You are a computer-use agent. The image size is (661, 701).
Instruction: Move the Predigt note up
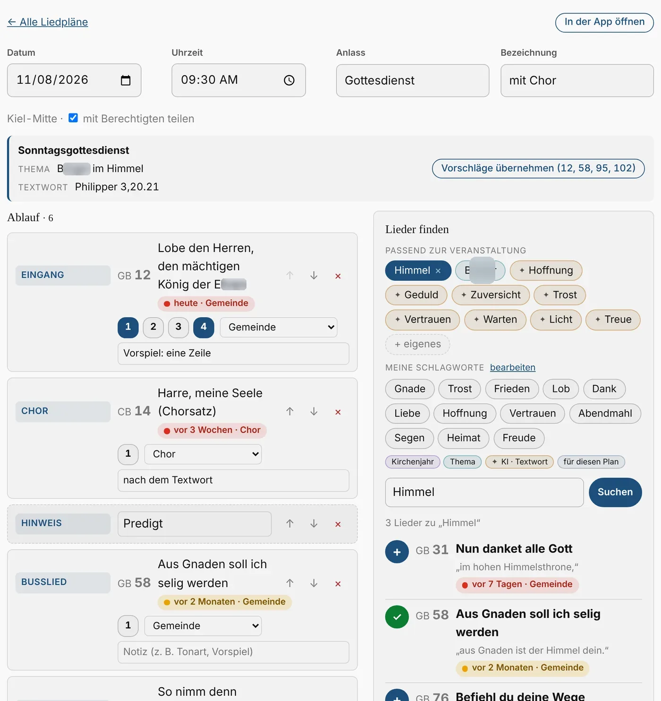(290, 524)
